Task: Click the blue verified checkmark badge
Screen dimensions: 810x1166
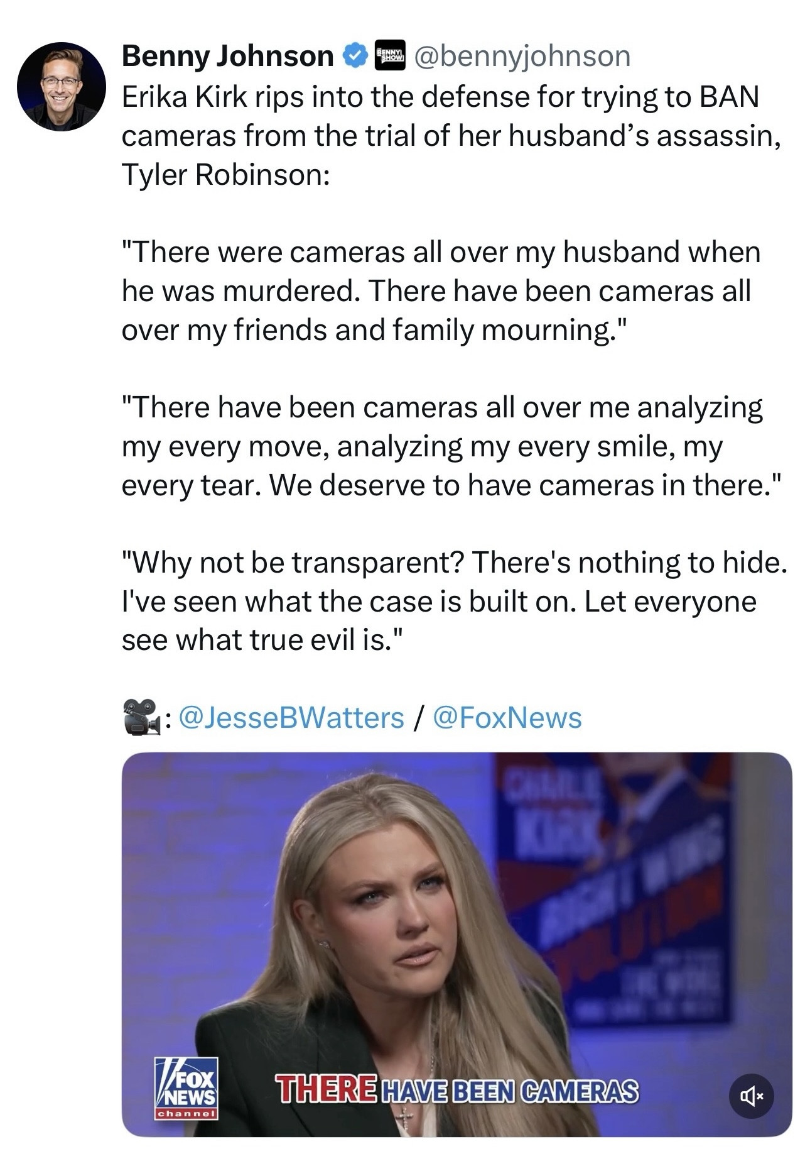Action: (x=354, y=57)
